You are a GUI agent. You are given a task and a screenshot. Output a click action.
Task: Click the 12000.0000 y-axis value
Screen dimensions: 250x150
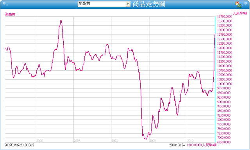point(225,48)
